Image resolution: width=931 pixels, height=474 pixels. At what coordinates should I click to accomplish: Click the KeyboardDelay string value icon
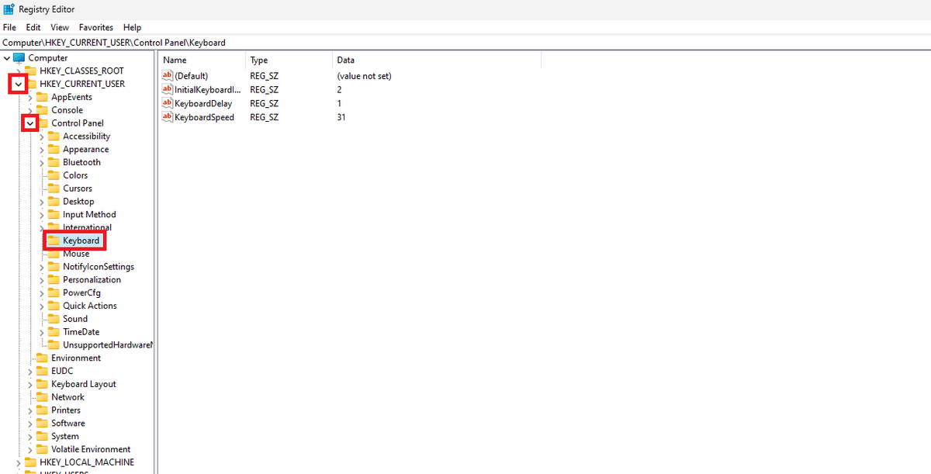point(168,103)
